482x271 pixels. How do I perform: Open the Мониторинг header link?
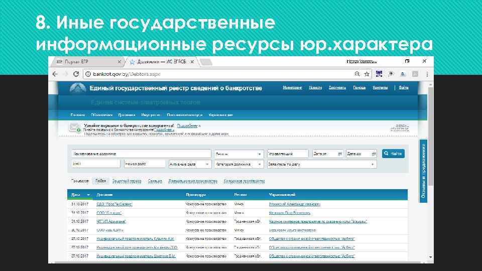(x=292, y=87)
